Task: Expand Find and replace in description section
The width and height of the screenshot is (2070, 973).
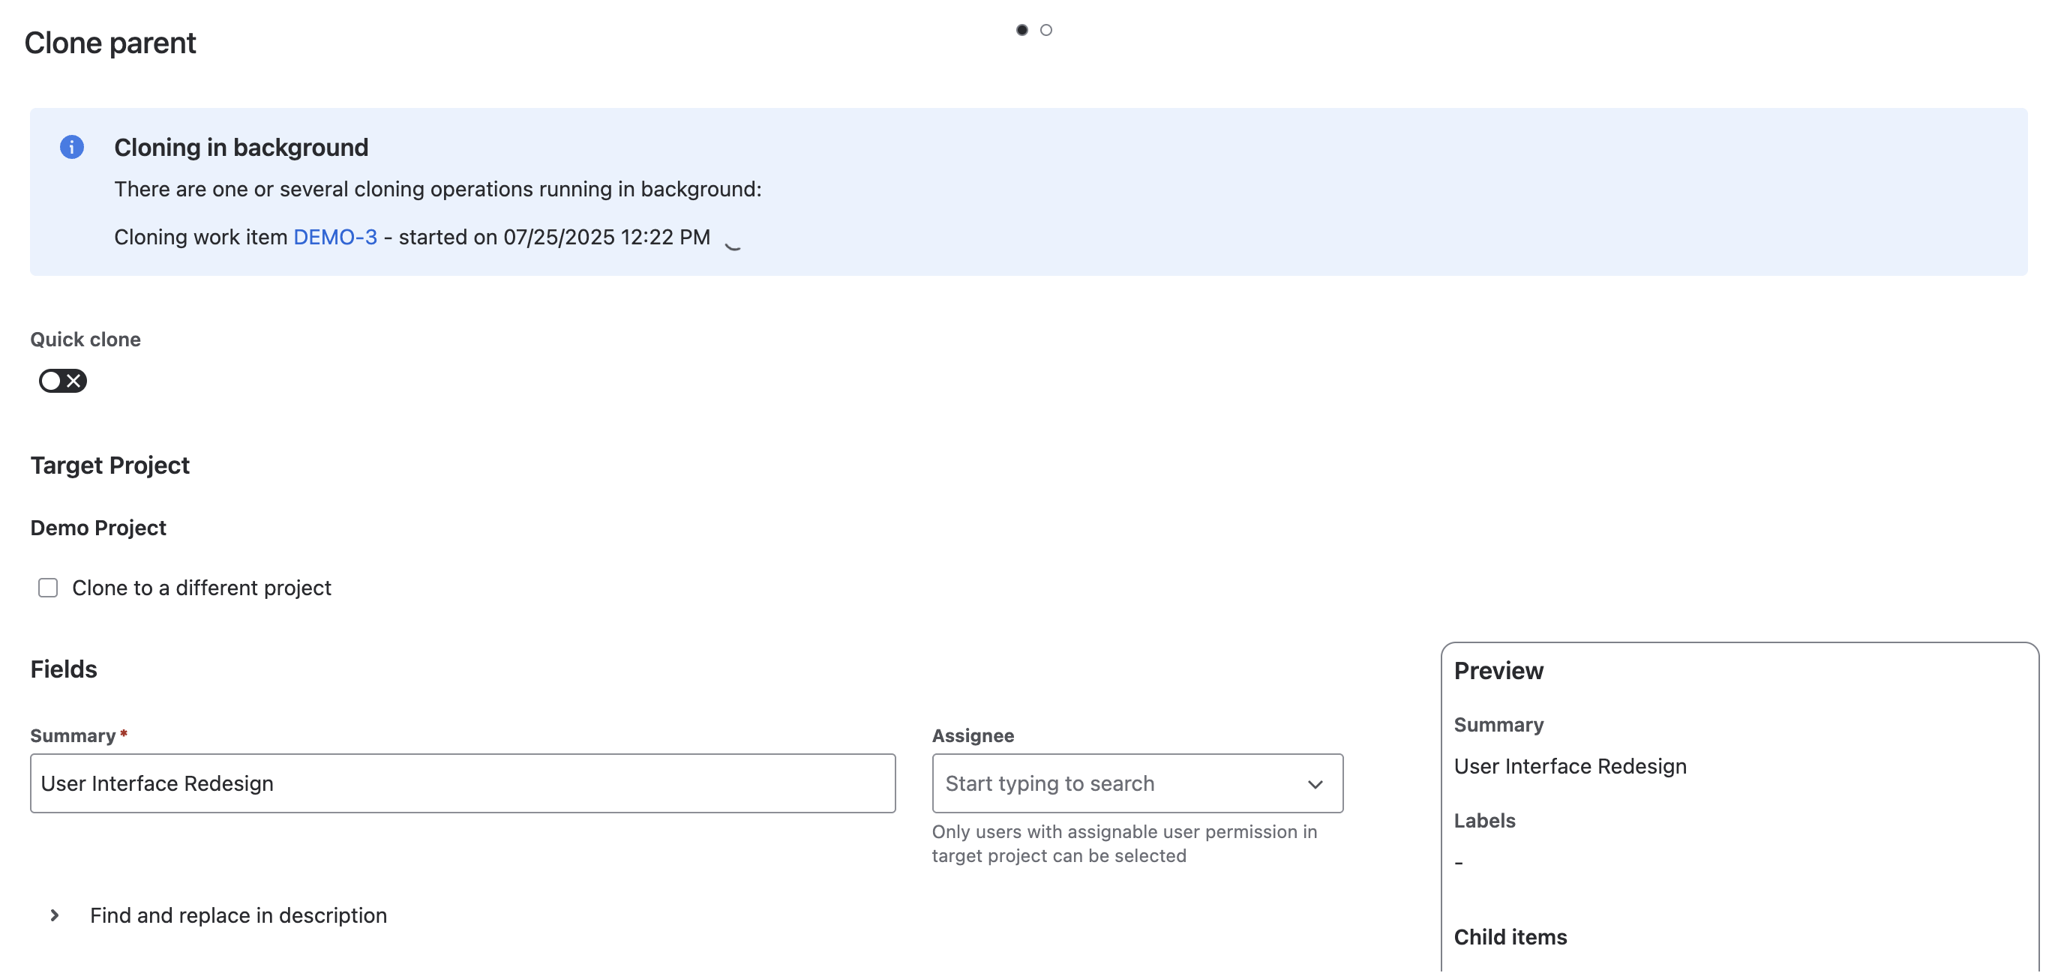Action: [x=238, y=915]
